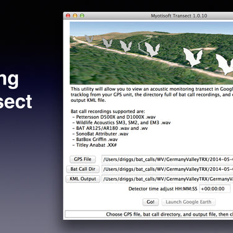The image size is (233, 233).
Task: Open the Bat Call Dir chooser
Action: point(83,169)
